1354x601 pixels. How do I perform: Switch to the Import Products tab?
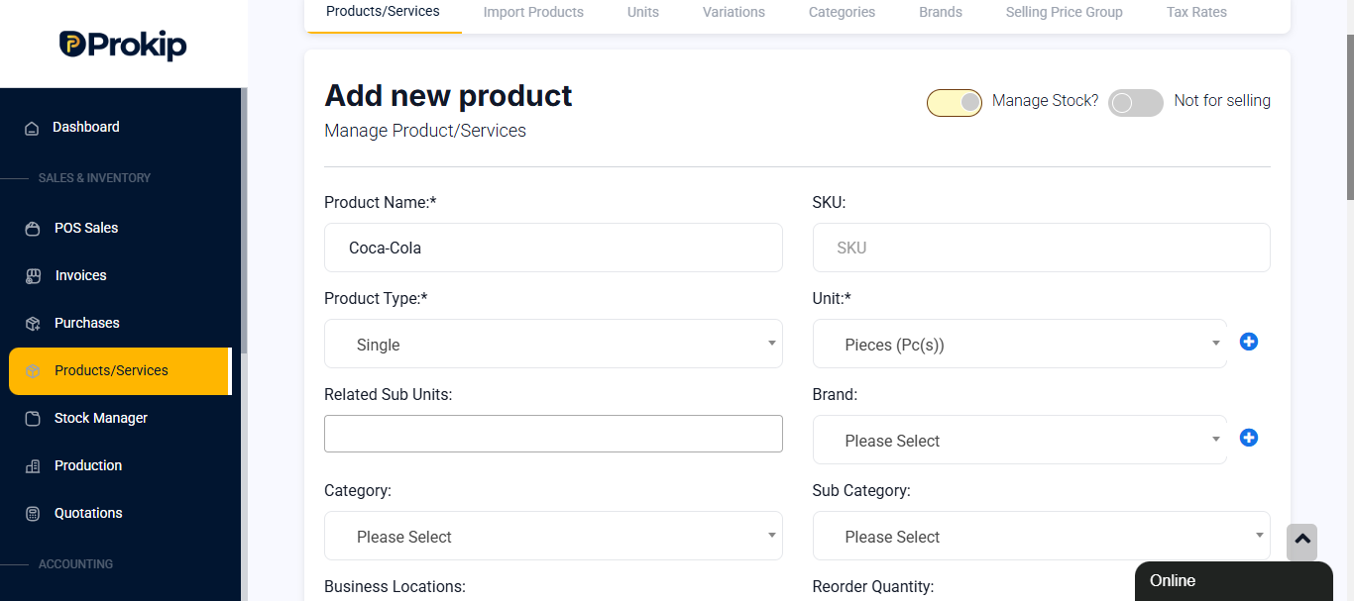point(533,13)
